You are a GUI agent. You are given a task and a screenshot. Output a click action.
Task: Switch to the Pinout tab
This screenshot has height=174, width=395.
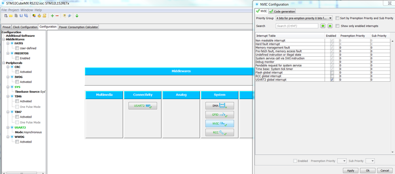click(x=7, y=27)
